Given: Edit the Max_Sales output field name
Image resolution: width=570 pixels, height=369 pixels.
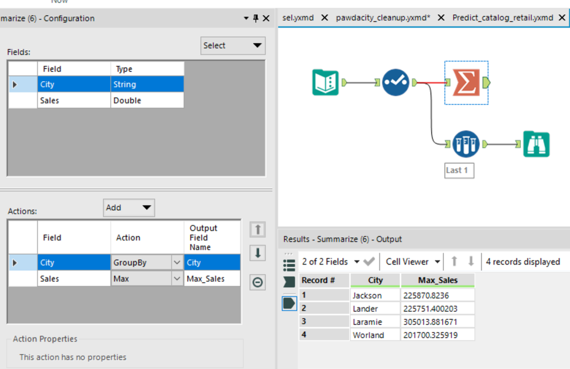Looking at the screenshot, I should point(212,279).
